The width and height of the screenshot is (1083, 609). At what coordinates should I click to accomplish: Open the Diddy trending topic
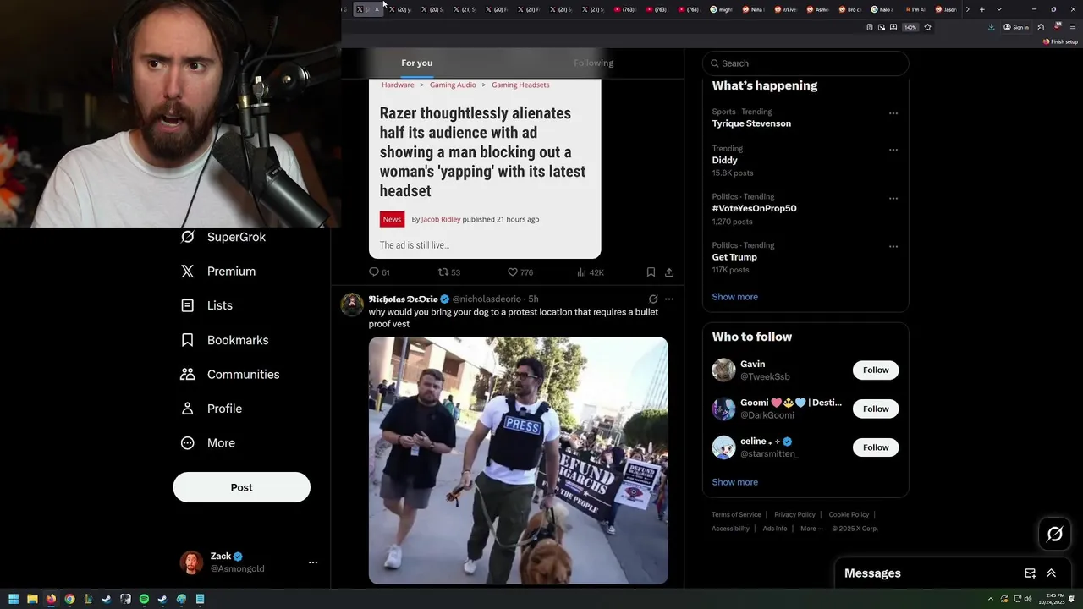tap(724, 160)
